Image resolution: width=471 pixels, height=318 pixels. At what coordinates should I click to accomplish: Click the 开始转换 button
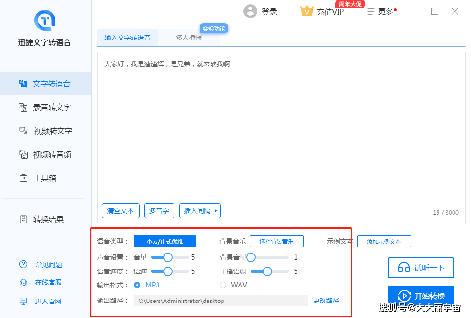pyautogui.click(x=421, y=296)
